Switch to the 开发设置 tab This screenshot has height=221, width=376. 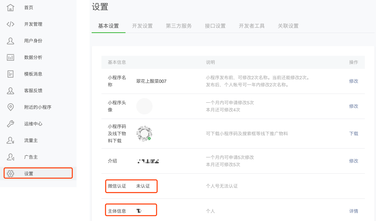[142, 26]
